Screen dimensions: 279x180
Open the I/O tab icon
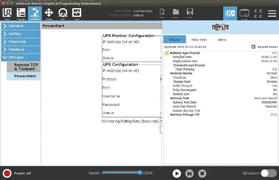pos(63,14)
